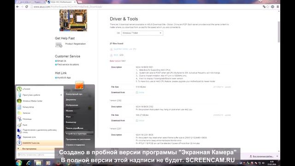Launch Ножницы snipping tool
This screenshot has width=295, height=166.
40,119
